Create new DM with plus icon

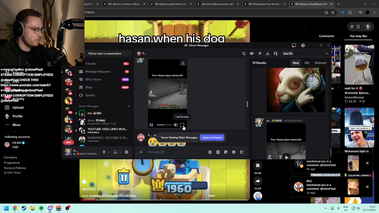[x=129, y=106]
